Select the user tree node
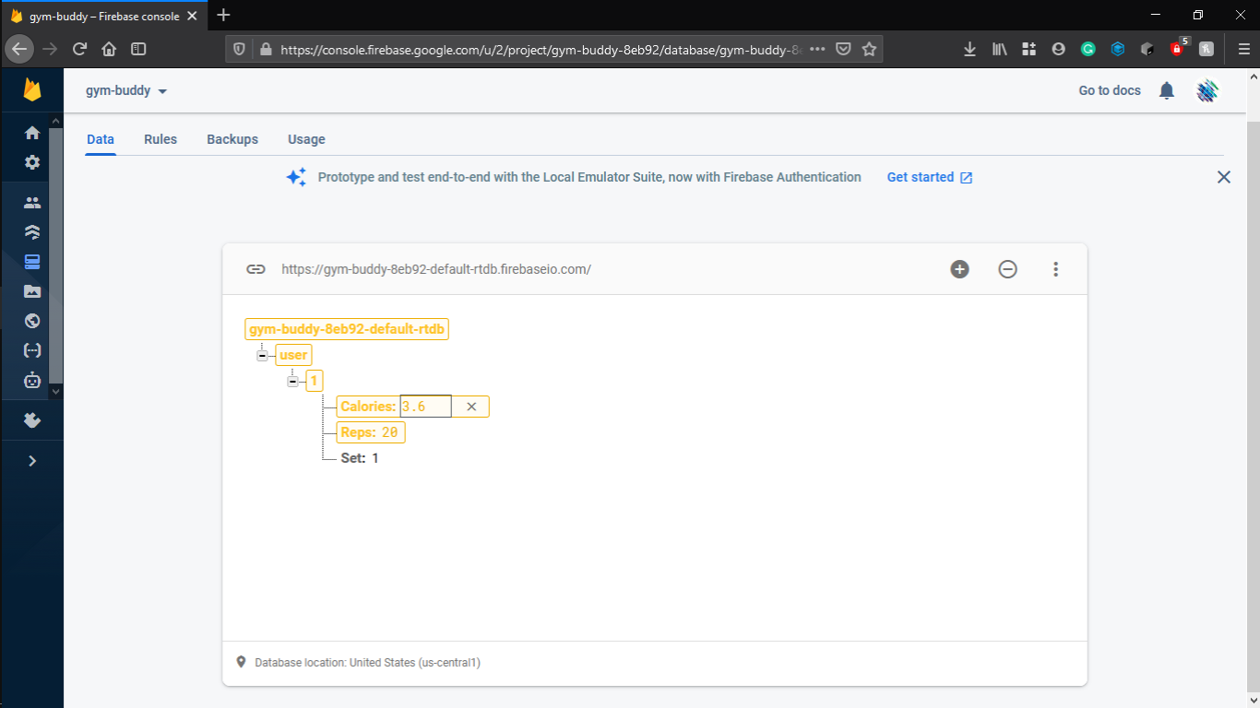The width and height of the screenshot is (1260, 708). pos(293,355)
